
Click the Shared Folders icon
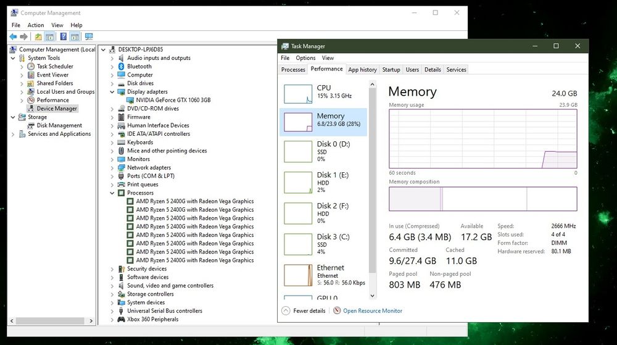pos(31,83)
